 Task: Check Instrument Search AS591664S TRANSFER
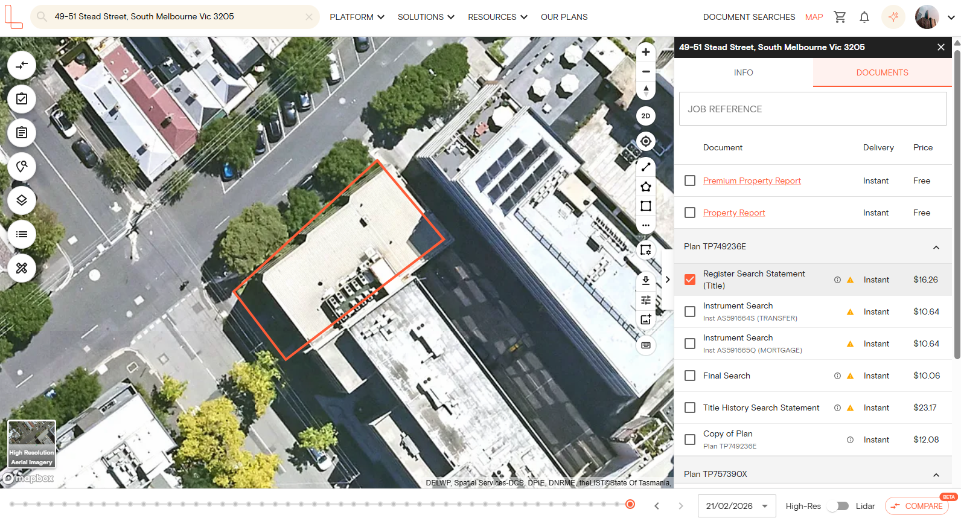pyautogui.click(x=690, y=312)
